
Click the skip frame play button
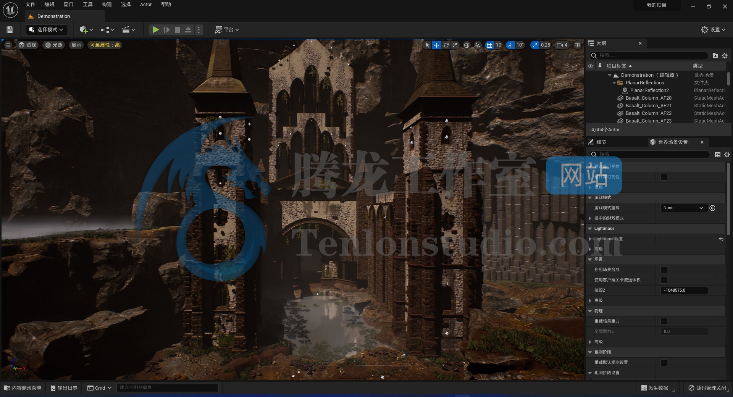(x=167, y=30)
